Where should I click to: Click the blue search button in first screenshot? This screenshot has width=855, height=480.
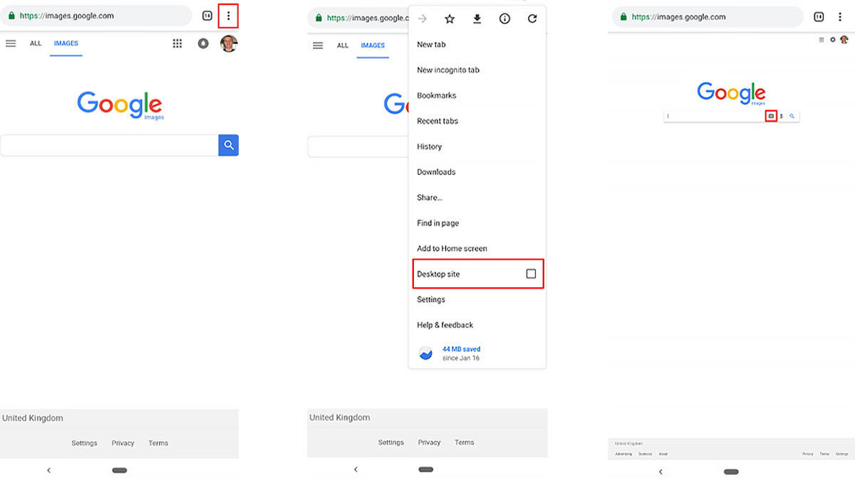229,145
